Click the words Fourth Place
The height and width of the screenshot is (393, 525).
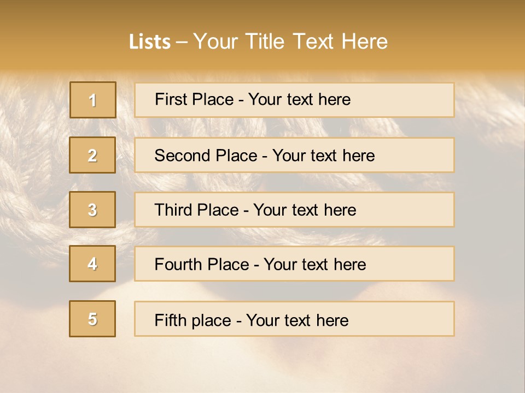pyautogui.click(x=202, y=264)
